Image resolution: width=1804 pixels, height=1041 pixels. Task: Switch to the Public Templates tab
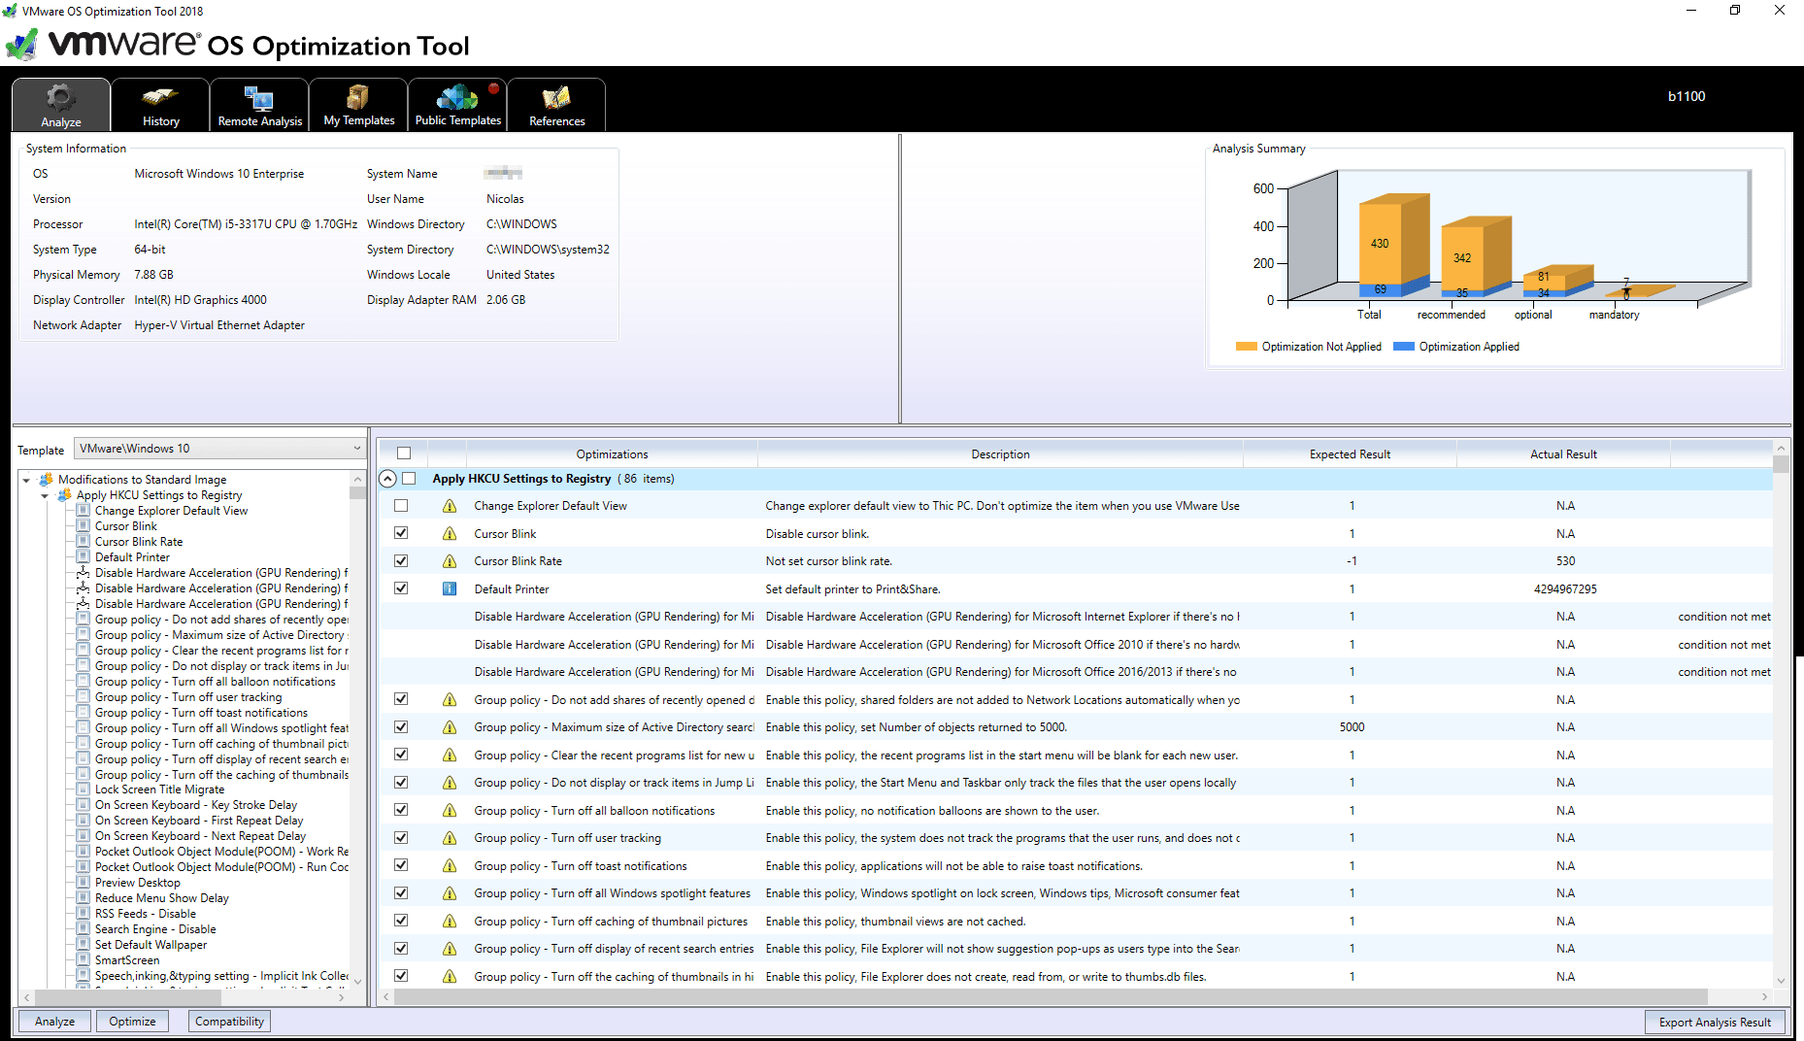pos(457,104)
